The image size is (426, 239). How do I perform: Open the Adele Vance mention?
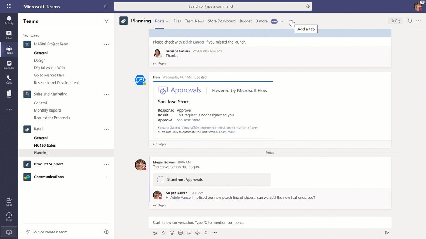(x=180, y=198)
